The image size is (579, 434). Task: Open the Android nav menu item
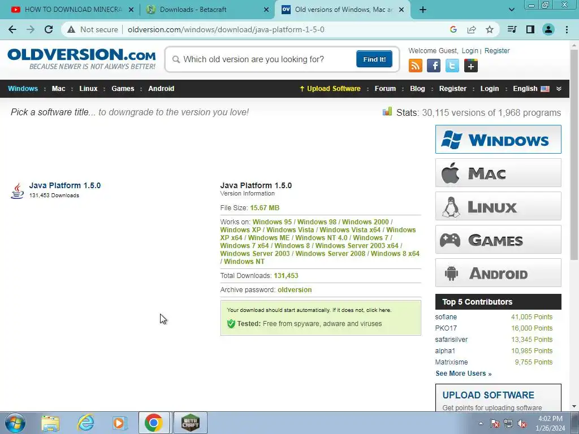tap(161, 89)
